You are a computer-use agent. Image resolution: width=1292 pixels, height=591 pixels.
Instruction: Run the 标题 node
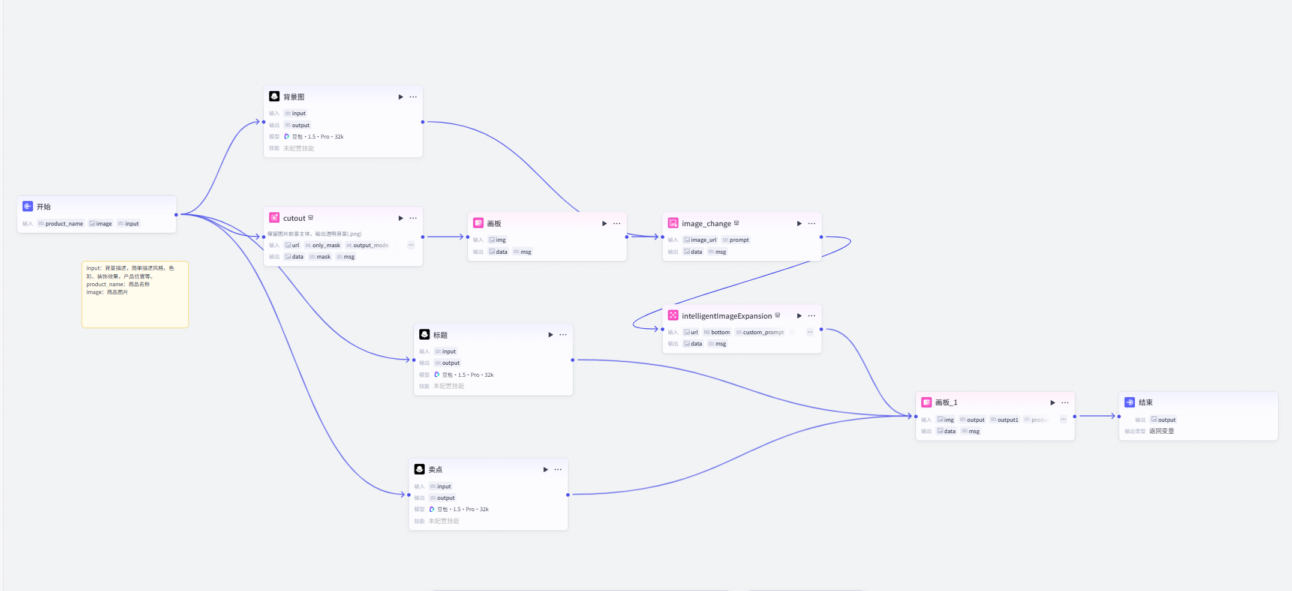pyautogui.click(x=550, y=335)
